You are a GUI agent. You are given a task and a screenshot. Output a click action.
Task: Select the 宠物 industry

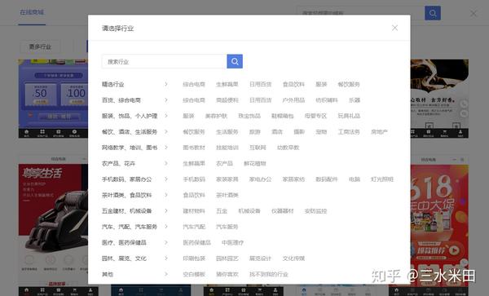click(x=321, y=131)
